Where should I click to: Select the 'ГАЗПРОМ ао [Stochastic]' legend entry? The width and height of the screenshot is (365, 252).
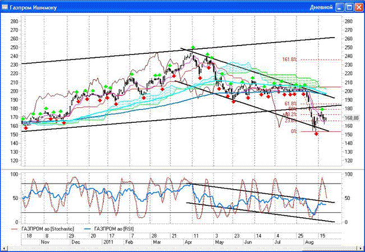click(x=48, y=229)
